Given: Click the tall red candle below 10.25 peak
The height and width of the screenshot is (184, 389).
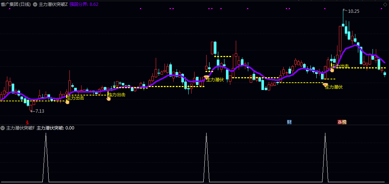Looking at the screenshot, I should click(340, 39).
